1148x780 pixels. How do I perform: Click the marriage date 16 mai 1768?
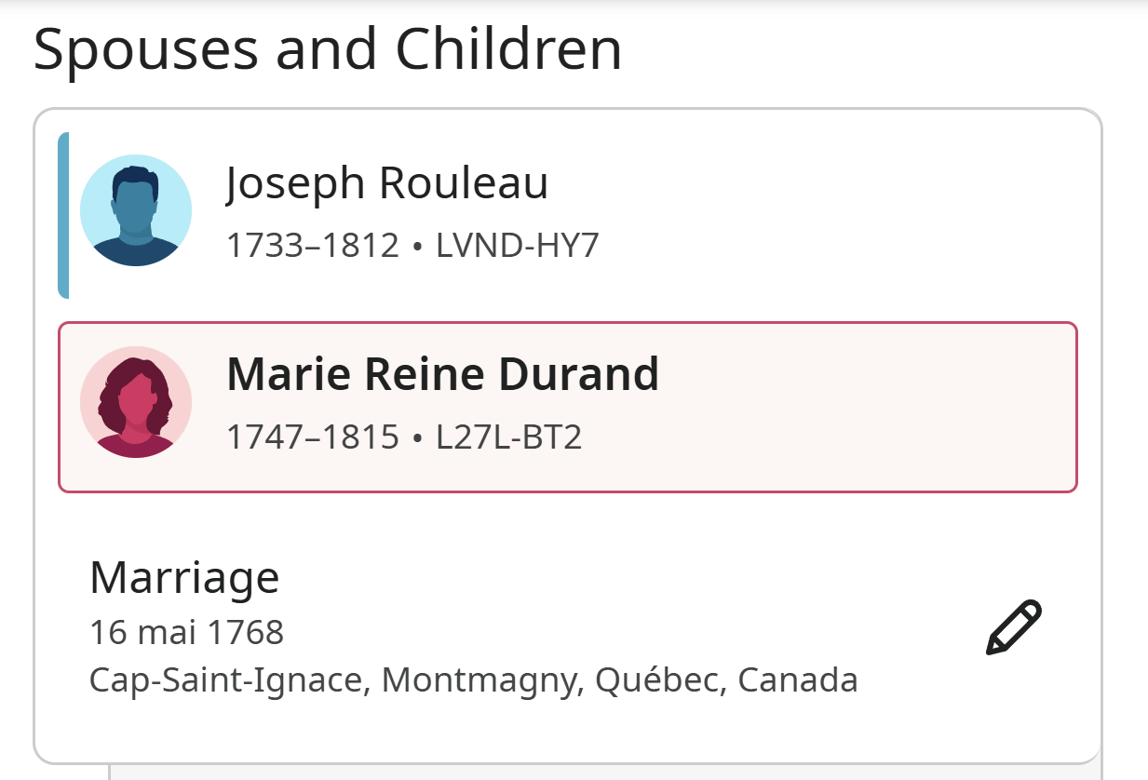pyautogui.click(x=186, y=633)
